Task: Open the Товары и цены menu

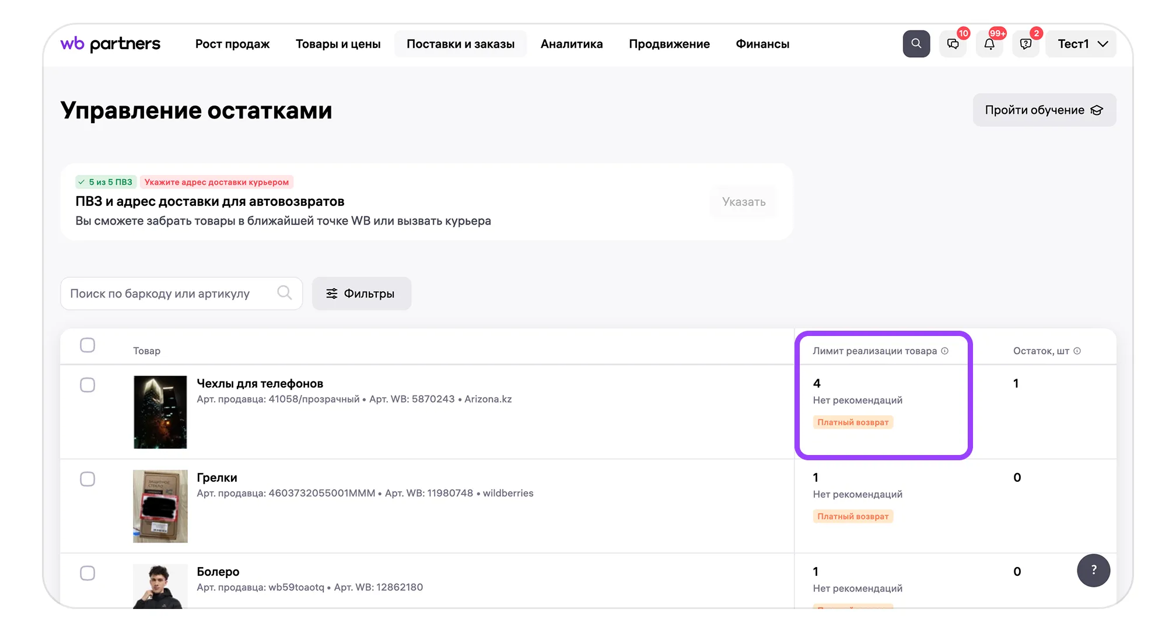Action: pyautogui.click(x=338, y=44)
